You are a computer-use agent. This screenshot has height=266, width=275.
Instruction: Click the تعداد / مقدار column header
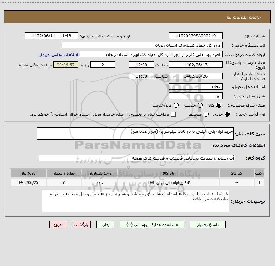64,174
